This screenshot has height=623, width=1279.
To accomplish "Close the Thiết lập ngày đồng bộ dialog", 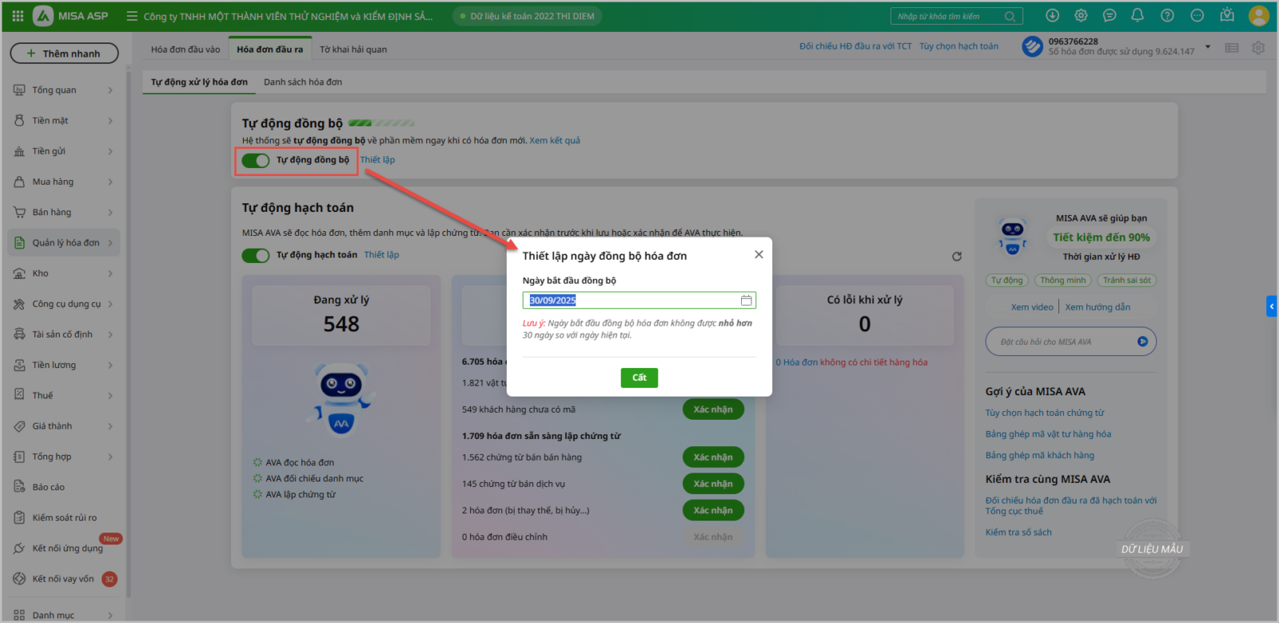I will (759, 254).
